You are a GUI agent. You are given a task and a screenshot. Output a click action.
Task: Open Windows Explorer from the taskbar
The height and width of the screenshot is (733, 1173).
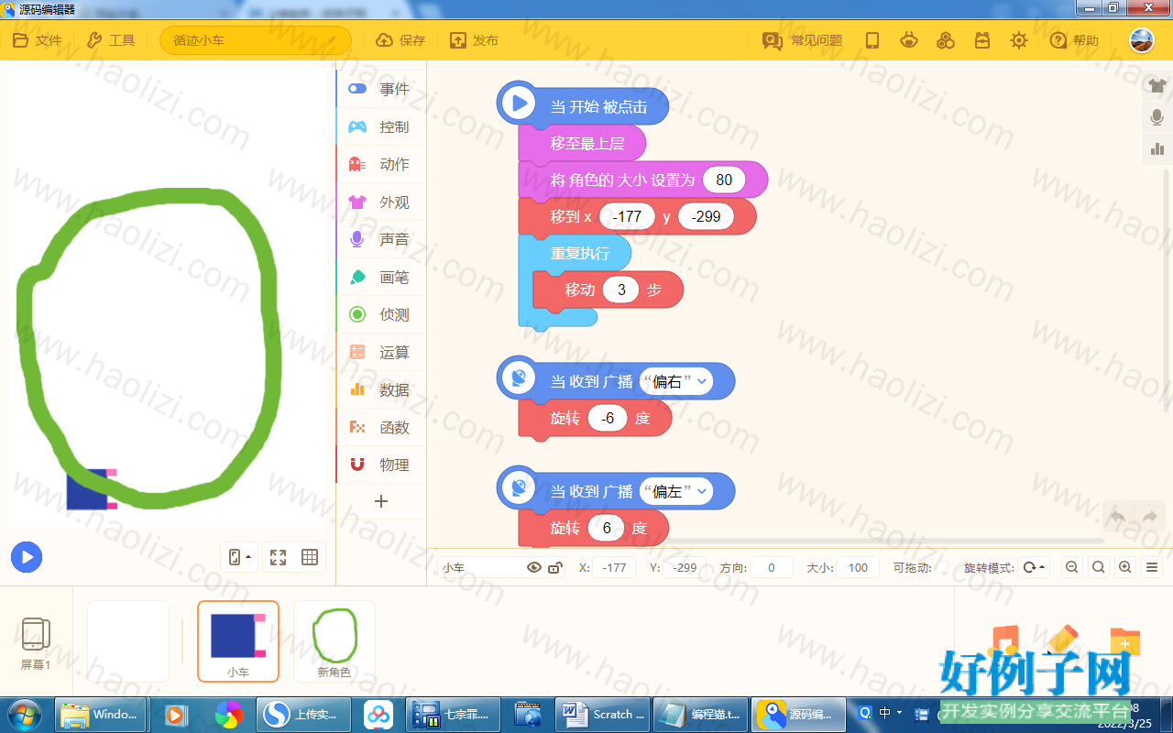pos(100,714)
